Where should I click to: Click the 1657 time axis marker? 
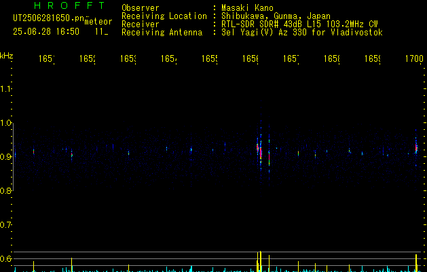291,58
